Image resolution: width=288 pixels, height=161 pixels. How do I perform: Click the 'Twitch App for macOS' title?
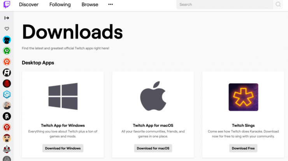[x=153, y=126]
